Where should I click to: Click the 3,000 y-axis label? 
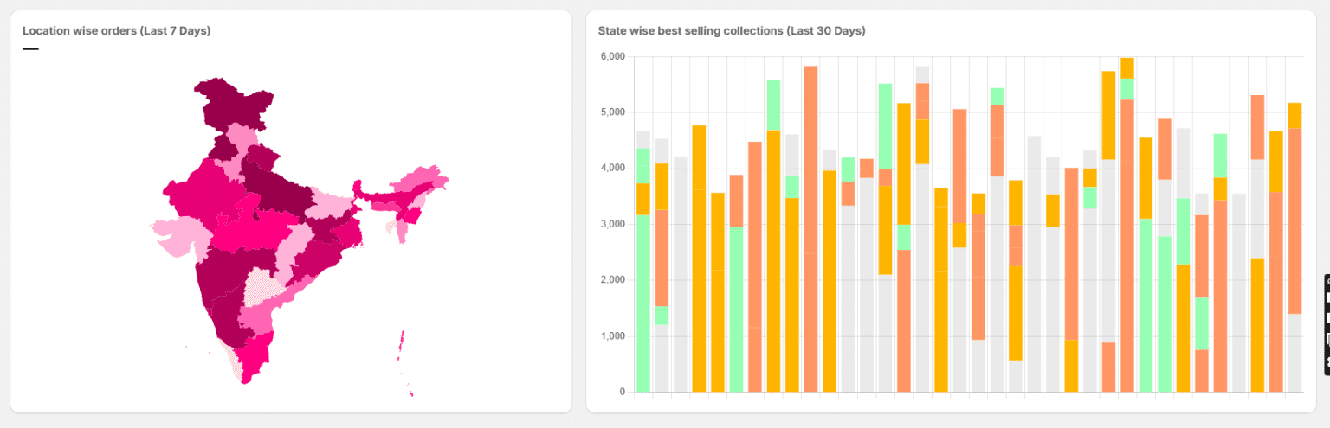pyautogui.click(x=612, y=225)
